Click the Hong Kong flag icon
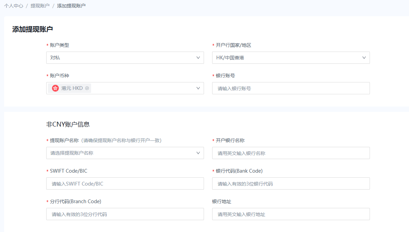 point(55,88)
